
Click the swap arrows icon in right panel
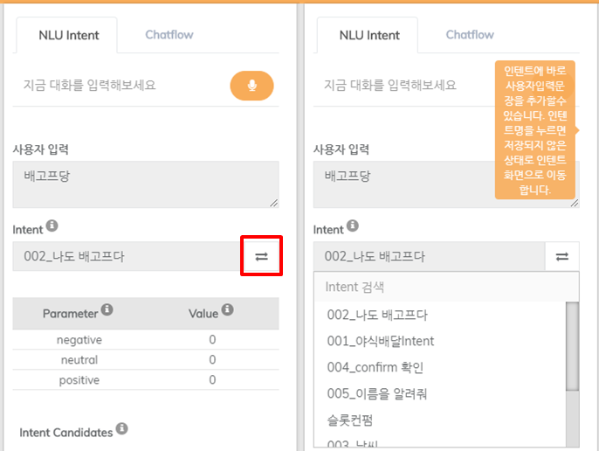(x=562, y=256)
